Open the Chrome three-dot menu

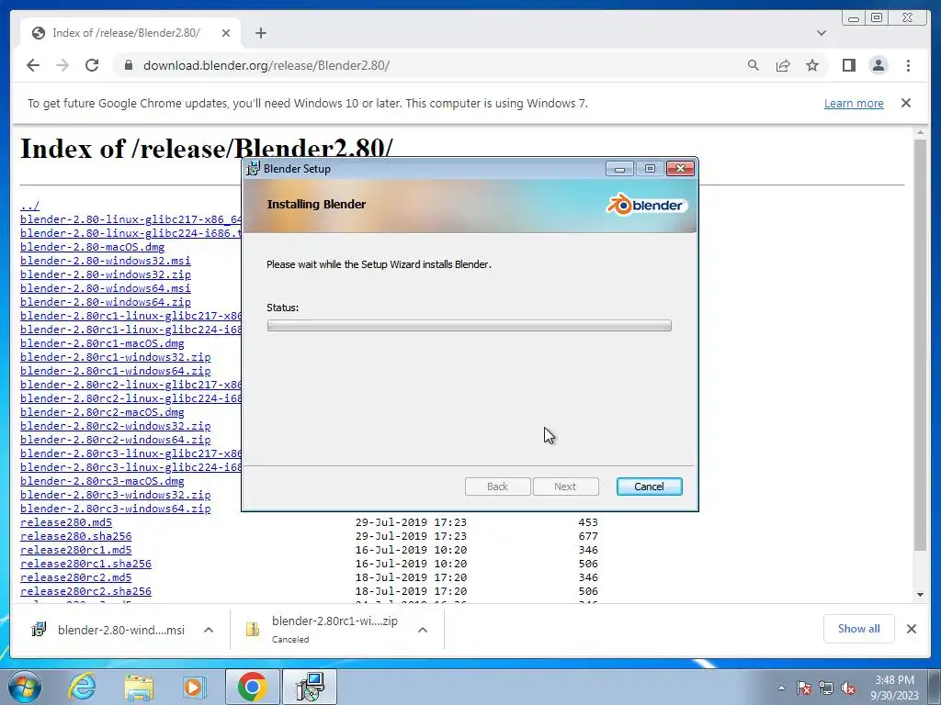908,65
